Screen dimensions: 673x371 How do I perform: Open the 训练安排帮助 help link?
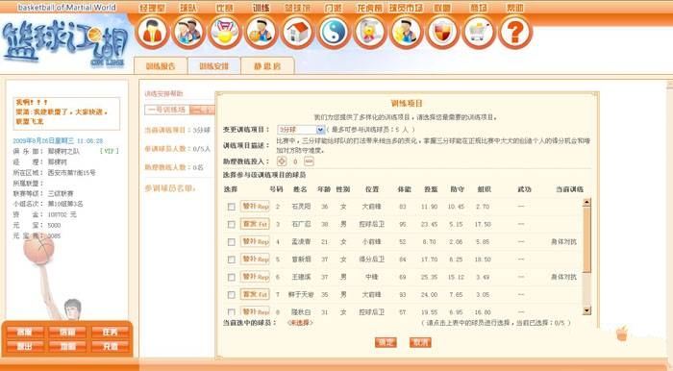163,93
